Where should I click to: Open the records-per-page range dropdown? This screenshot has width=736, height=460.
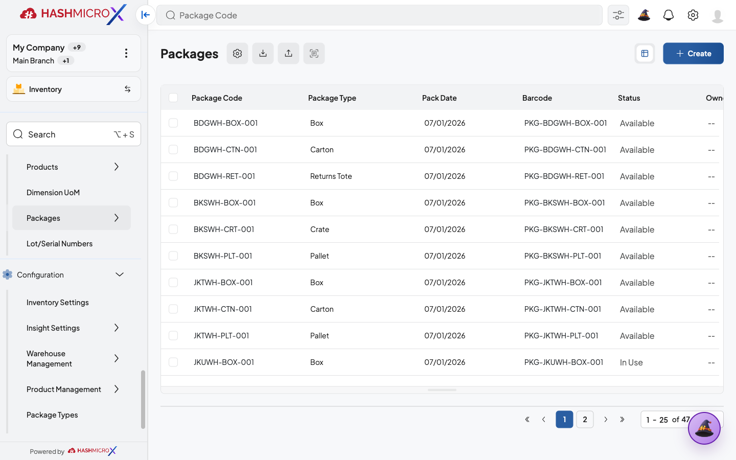(x=682, y=419)
